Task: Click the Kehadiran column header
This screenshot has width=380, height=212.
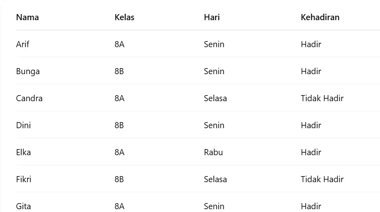Action: tap(320, 17)
